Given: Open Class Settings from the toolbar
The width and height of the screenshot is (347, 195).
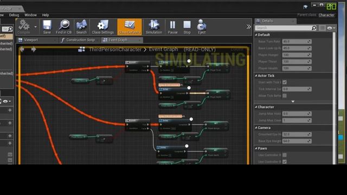Looking at the screenshot, I should tap(102, 27).
